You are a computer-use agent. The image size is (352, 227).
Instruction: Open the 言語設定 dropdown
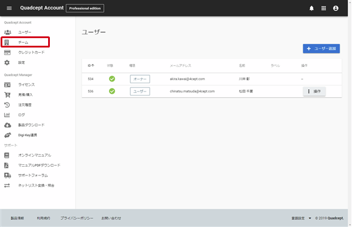[x=302, y=218]
